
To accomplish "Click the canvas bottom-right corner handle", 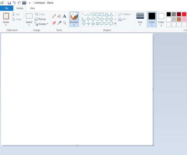I will tap(153, 145).
